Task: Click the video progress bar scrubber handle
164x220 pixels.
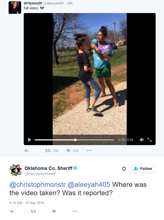Action: pyautogui.click(x=75, y=140)
